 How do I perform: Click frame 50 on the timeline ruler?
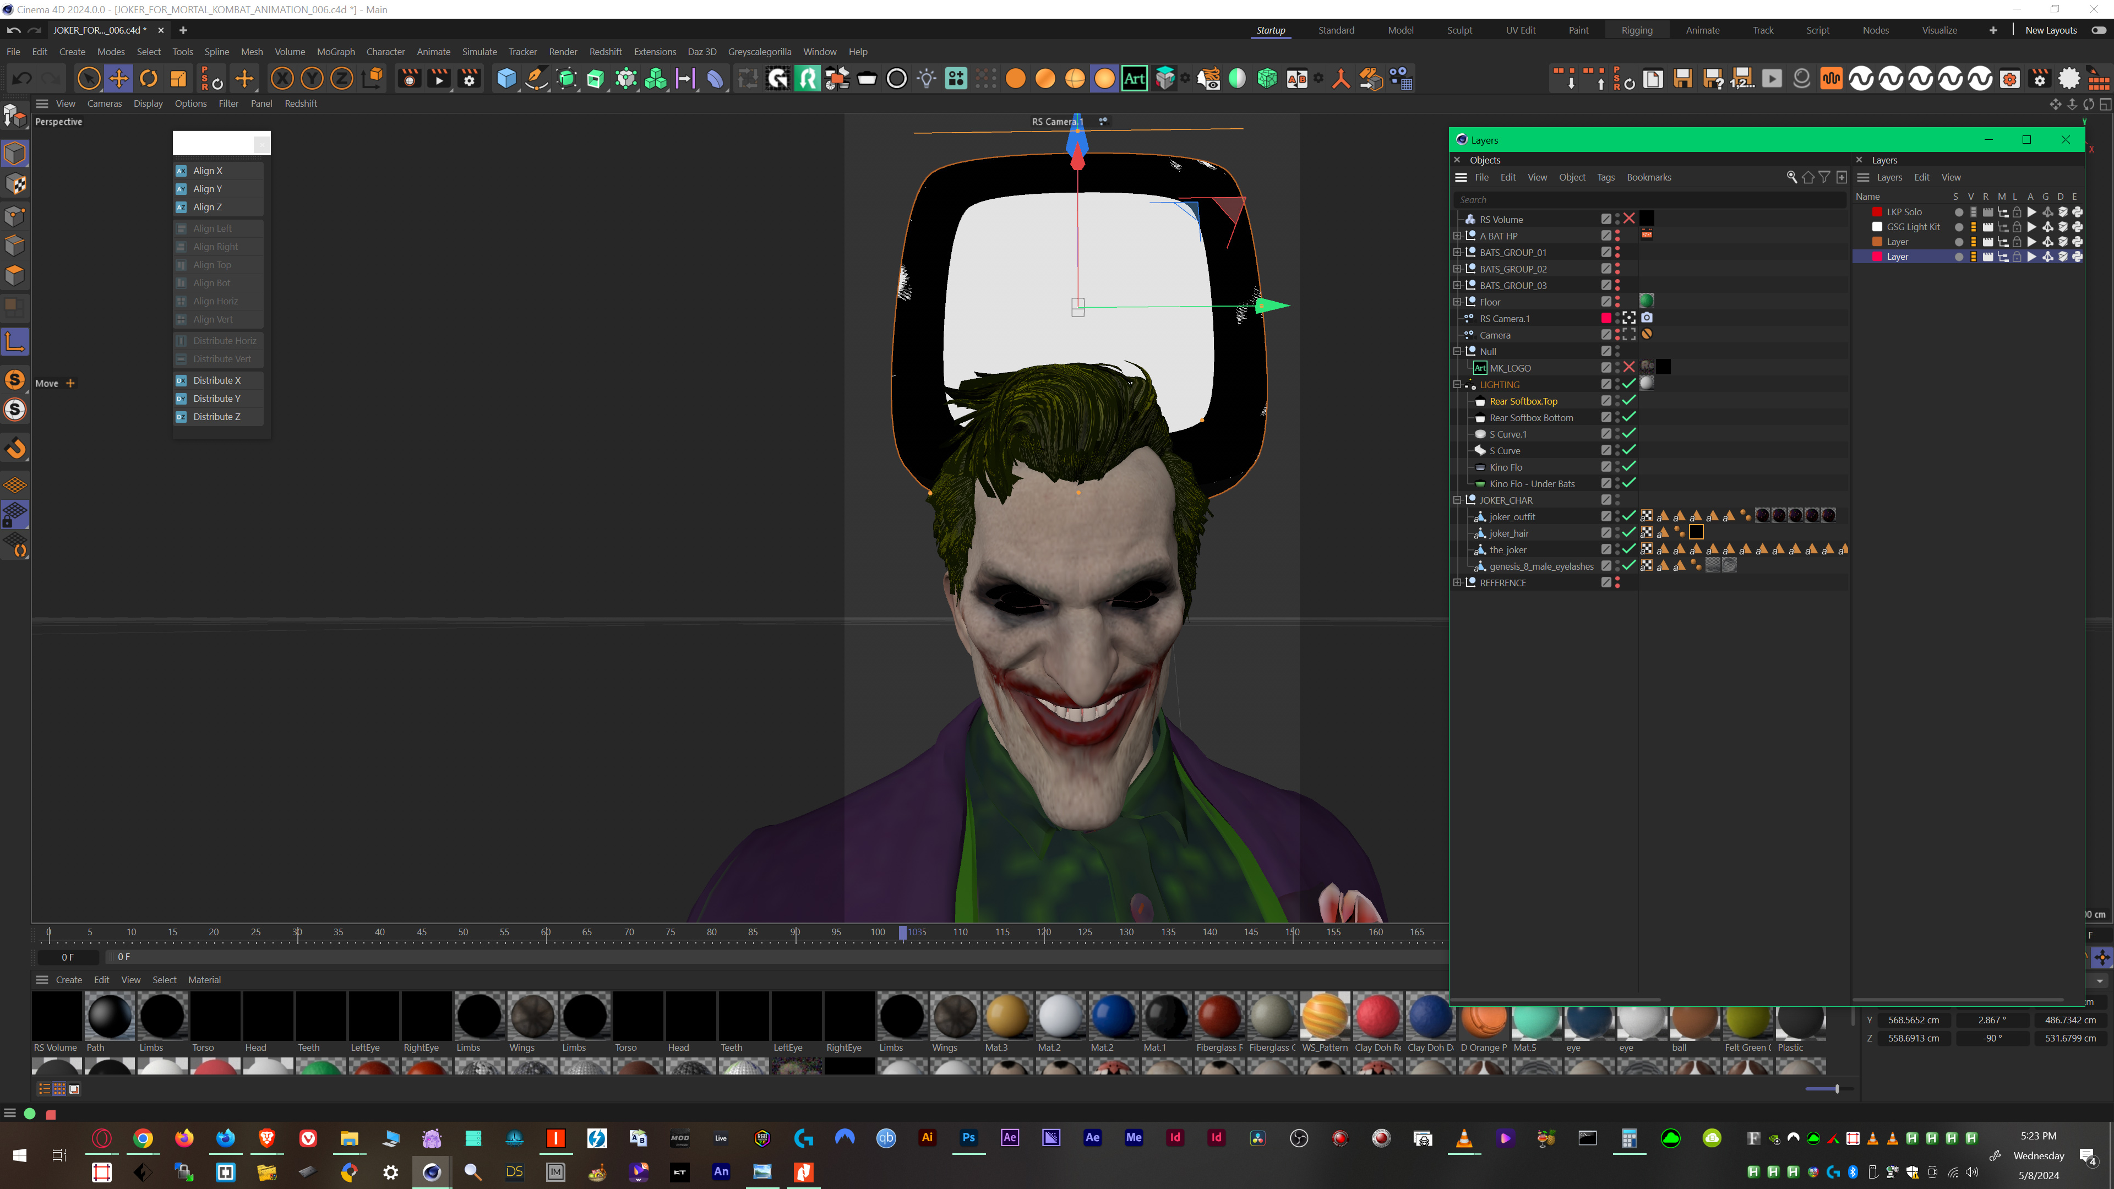[463, 932]
